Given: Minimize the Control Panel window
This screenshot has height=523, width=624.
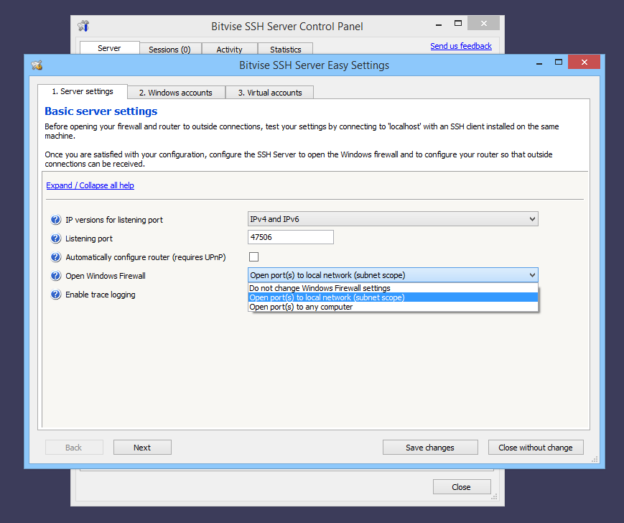Looking at the screenshot, I should (439, 24).
